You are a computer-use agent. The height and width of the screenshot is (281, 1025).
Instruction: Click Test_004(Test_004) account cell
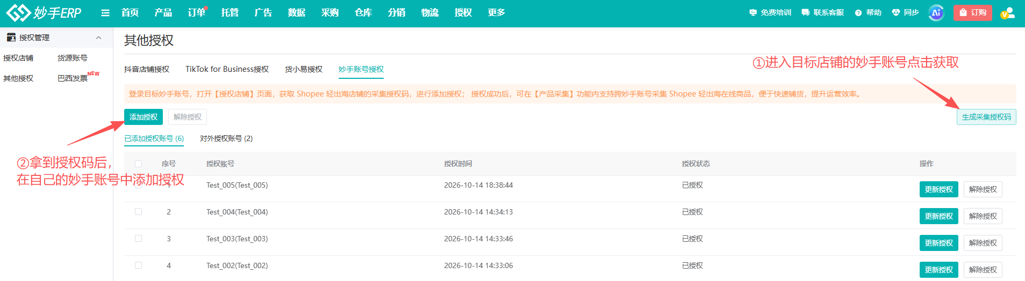(237, 212)
